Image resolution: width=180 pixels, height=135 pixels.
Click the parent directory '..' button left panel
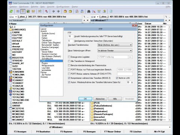[88, 17]
